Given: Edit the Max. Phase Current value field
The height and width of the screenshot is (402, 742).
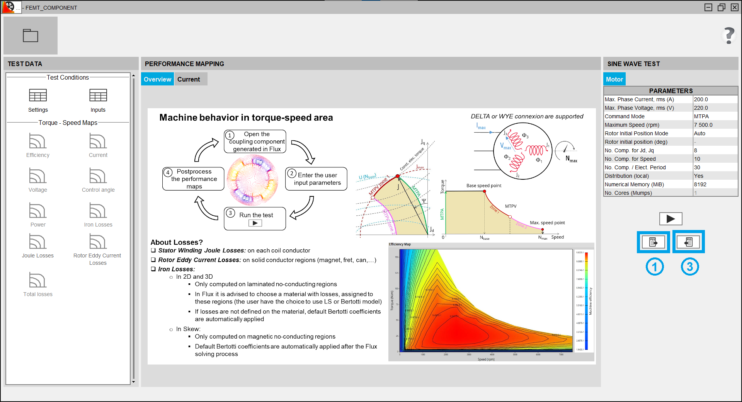Looking at the screenshot, I should (x=715, y=99).
